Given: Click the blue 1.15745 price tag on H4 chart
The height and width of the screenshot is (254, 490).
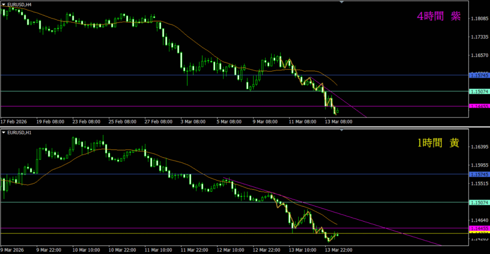Looking at the screenshot, I should click(x=479, y=75).
